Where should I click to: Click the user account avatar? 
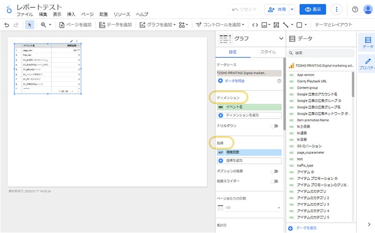[367, 9]
